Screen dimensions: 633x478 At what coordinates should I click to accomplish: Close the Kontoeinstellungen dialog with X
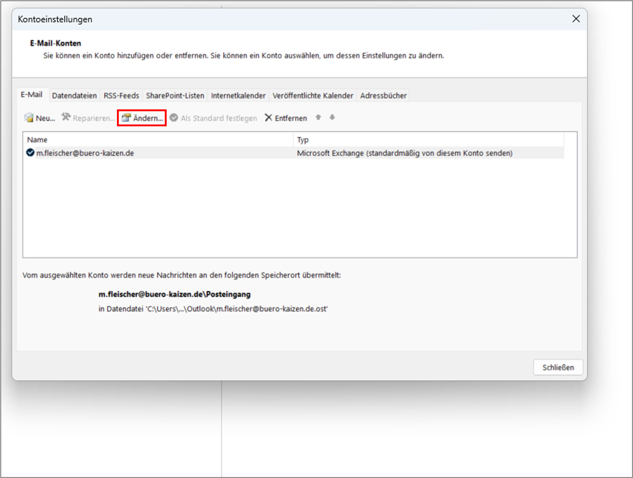tap(576, 19)
